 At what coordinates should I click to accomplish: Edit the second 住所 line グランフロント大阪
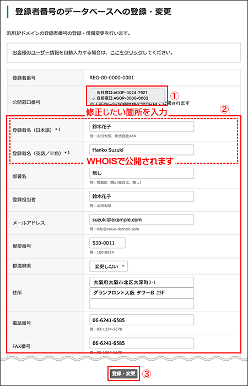click(x=142, y=293)
